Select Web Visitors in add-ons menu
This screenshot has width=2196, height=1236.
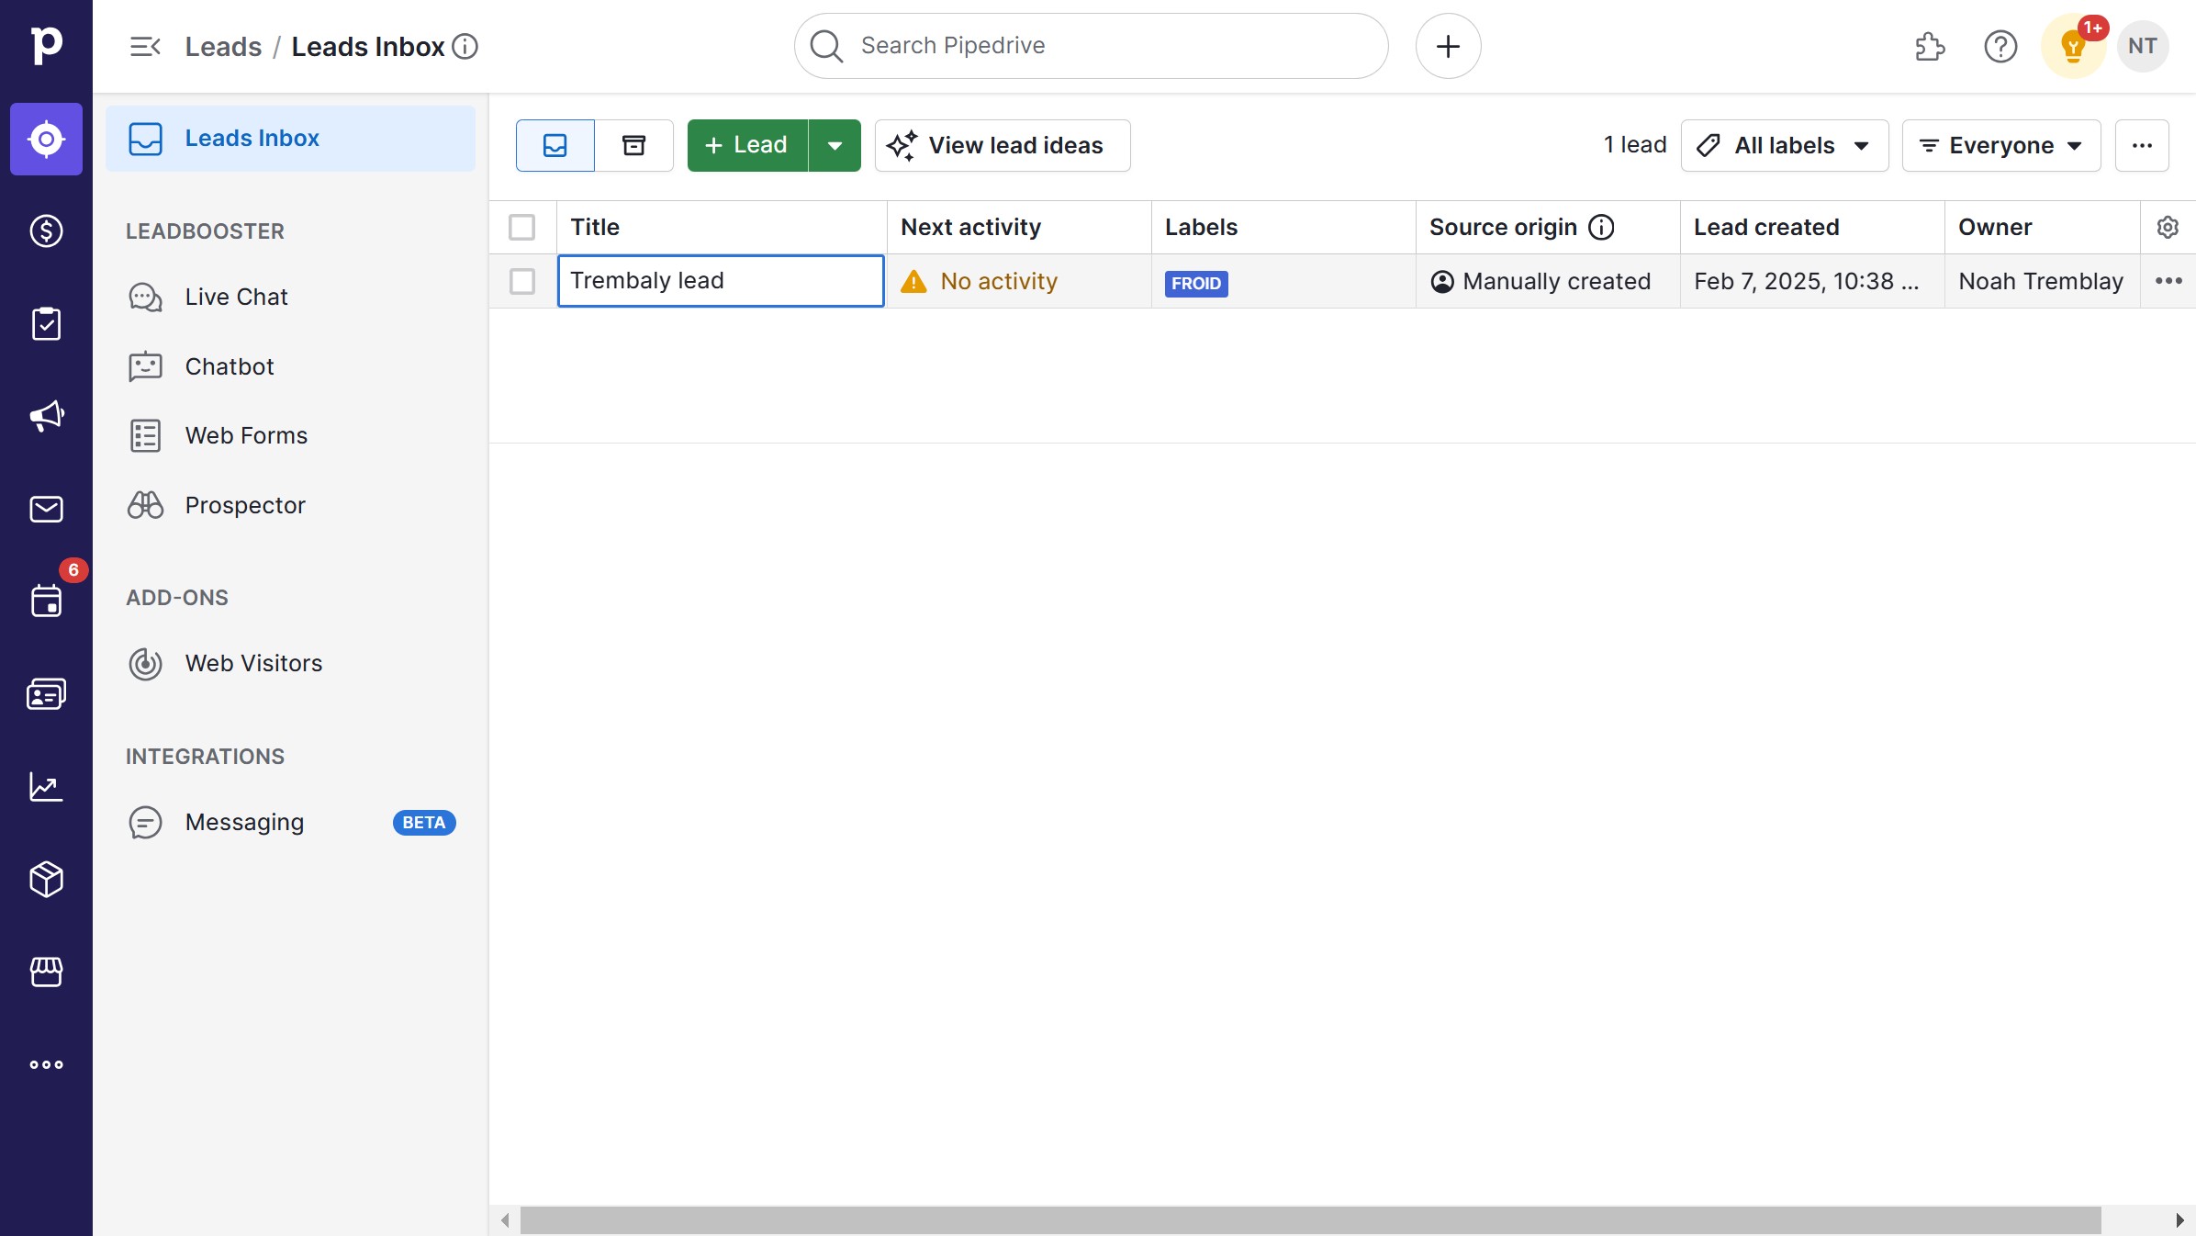coord(253,663)
